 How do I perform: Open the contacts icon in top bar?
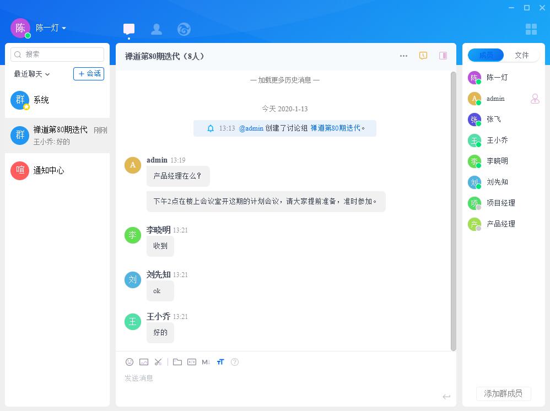(x=157, y=29)
